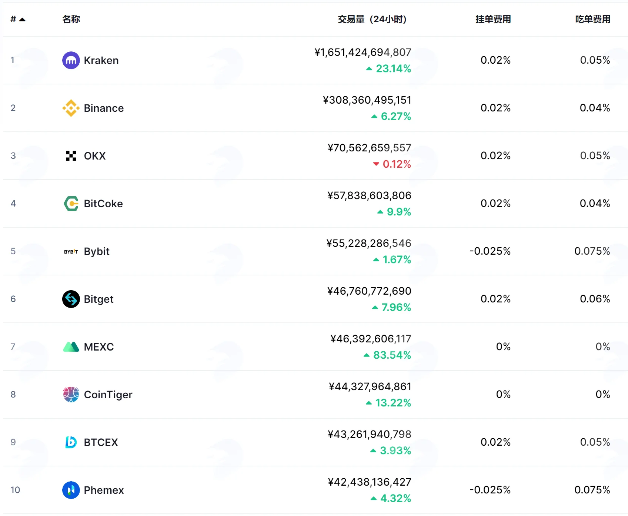Image resolution: width=628 pixels, height=516 pixels.
Task: Toggle sort arrow beside the # column
Action: [x=22, y=20]
